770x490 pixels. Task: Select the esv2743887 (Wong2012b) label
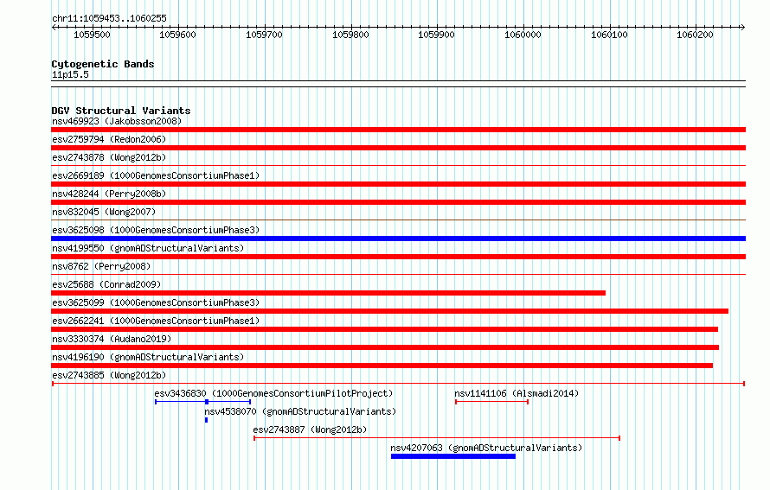(310, 430)
